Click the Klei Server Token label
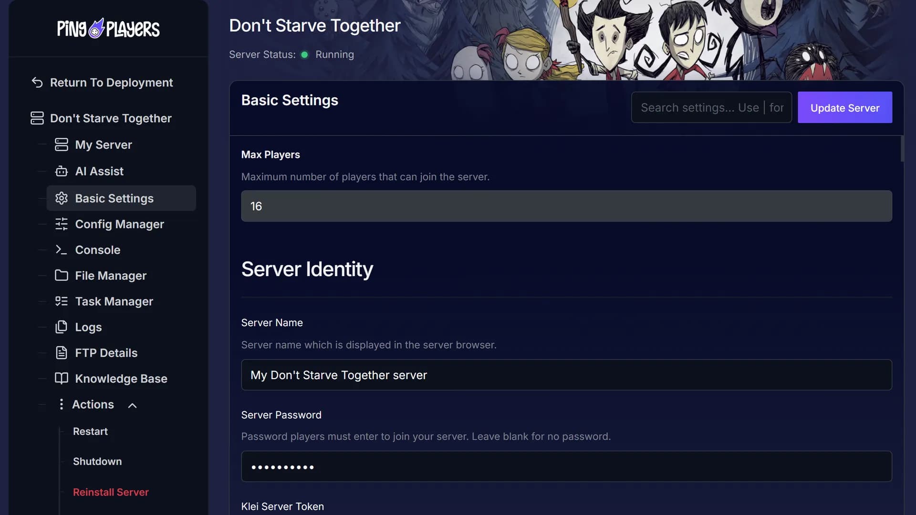This screenshot has width=916, height=515. click(x=282, y=506)
